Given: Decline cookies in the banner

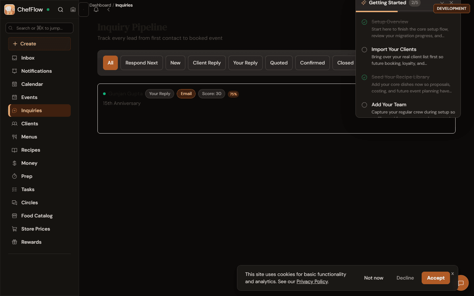Looking at the screenshot, I should click(x=405, y=278).
